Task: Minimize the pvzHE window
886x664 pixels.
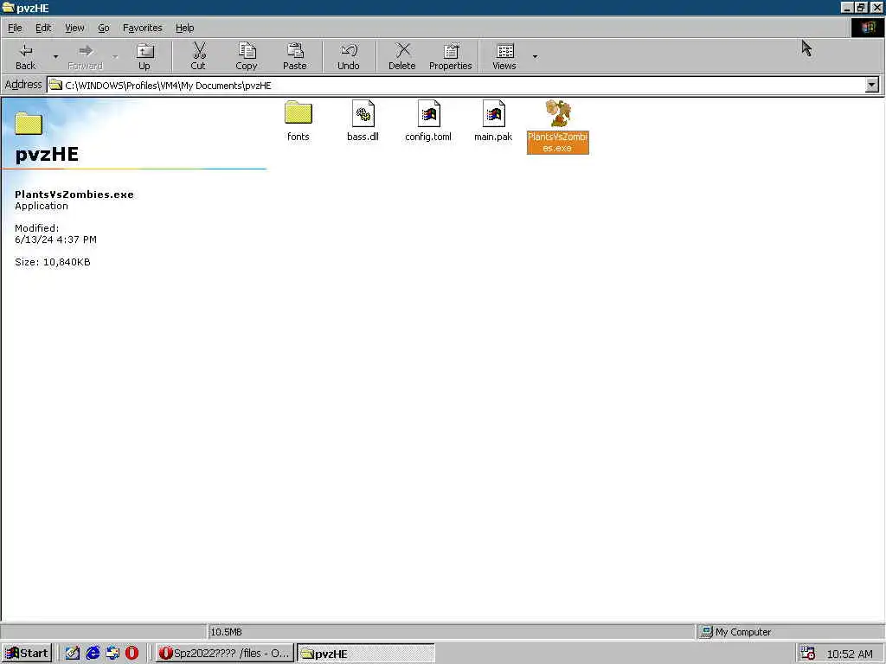Action: click(x=846, y=7)
